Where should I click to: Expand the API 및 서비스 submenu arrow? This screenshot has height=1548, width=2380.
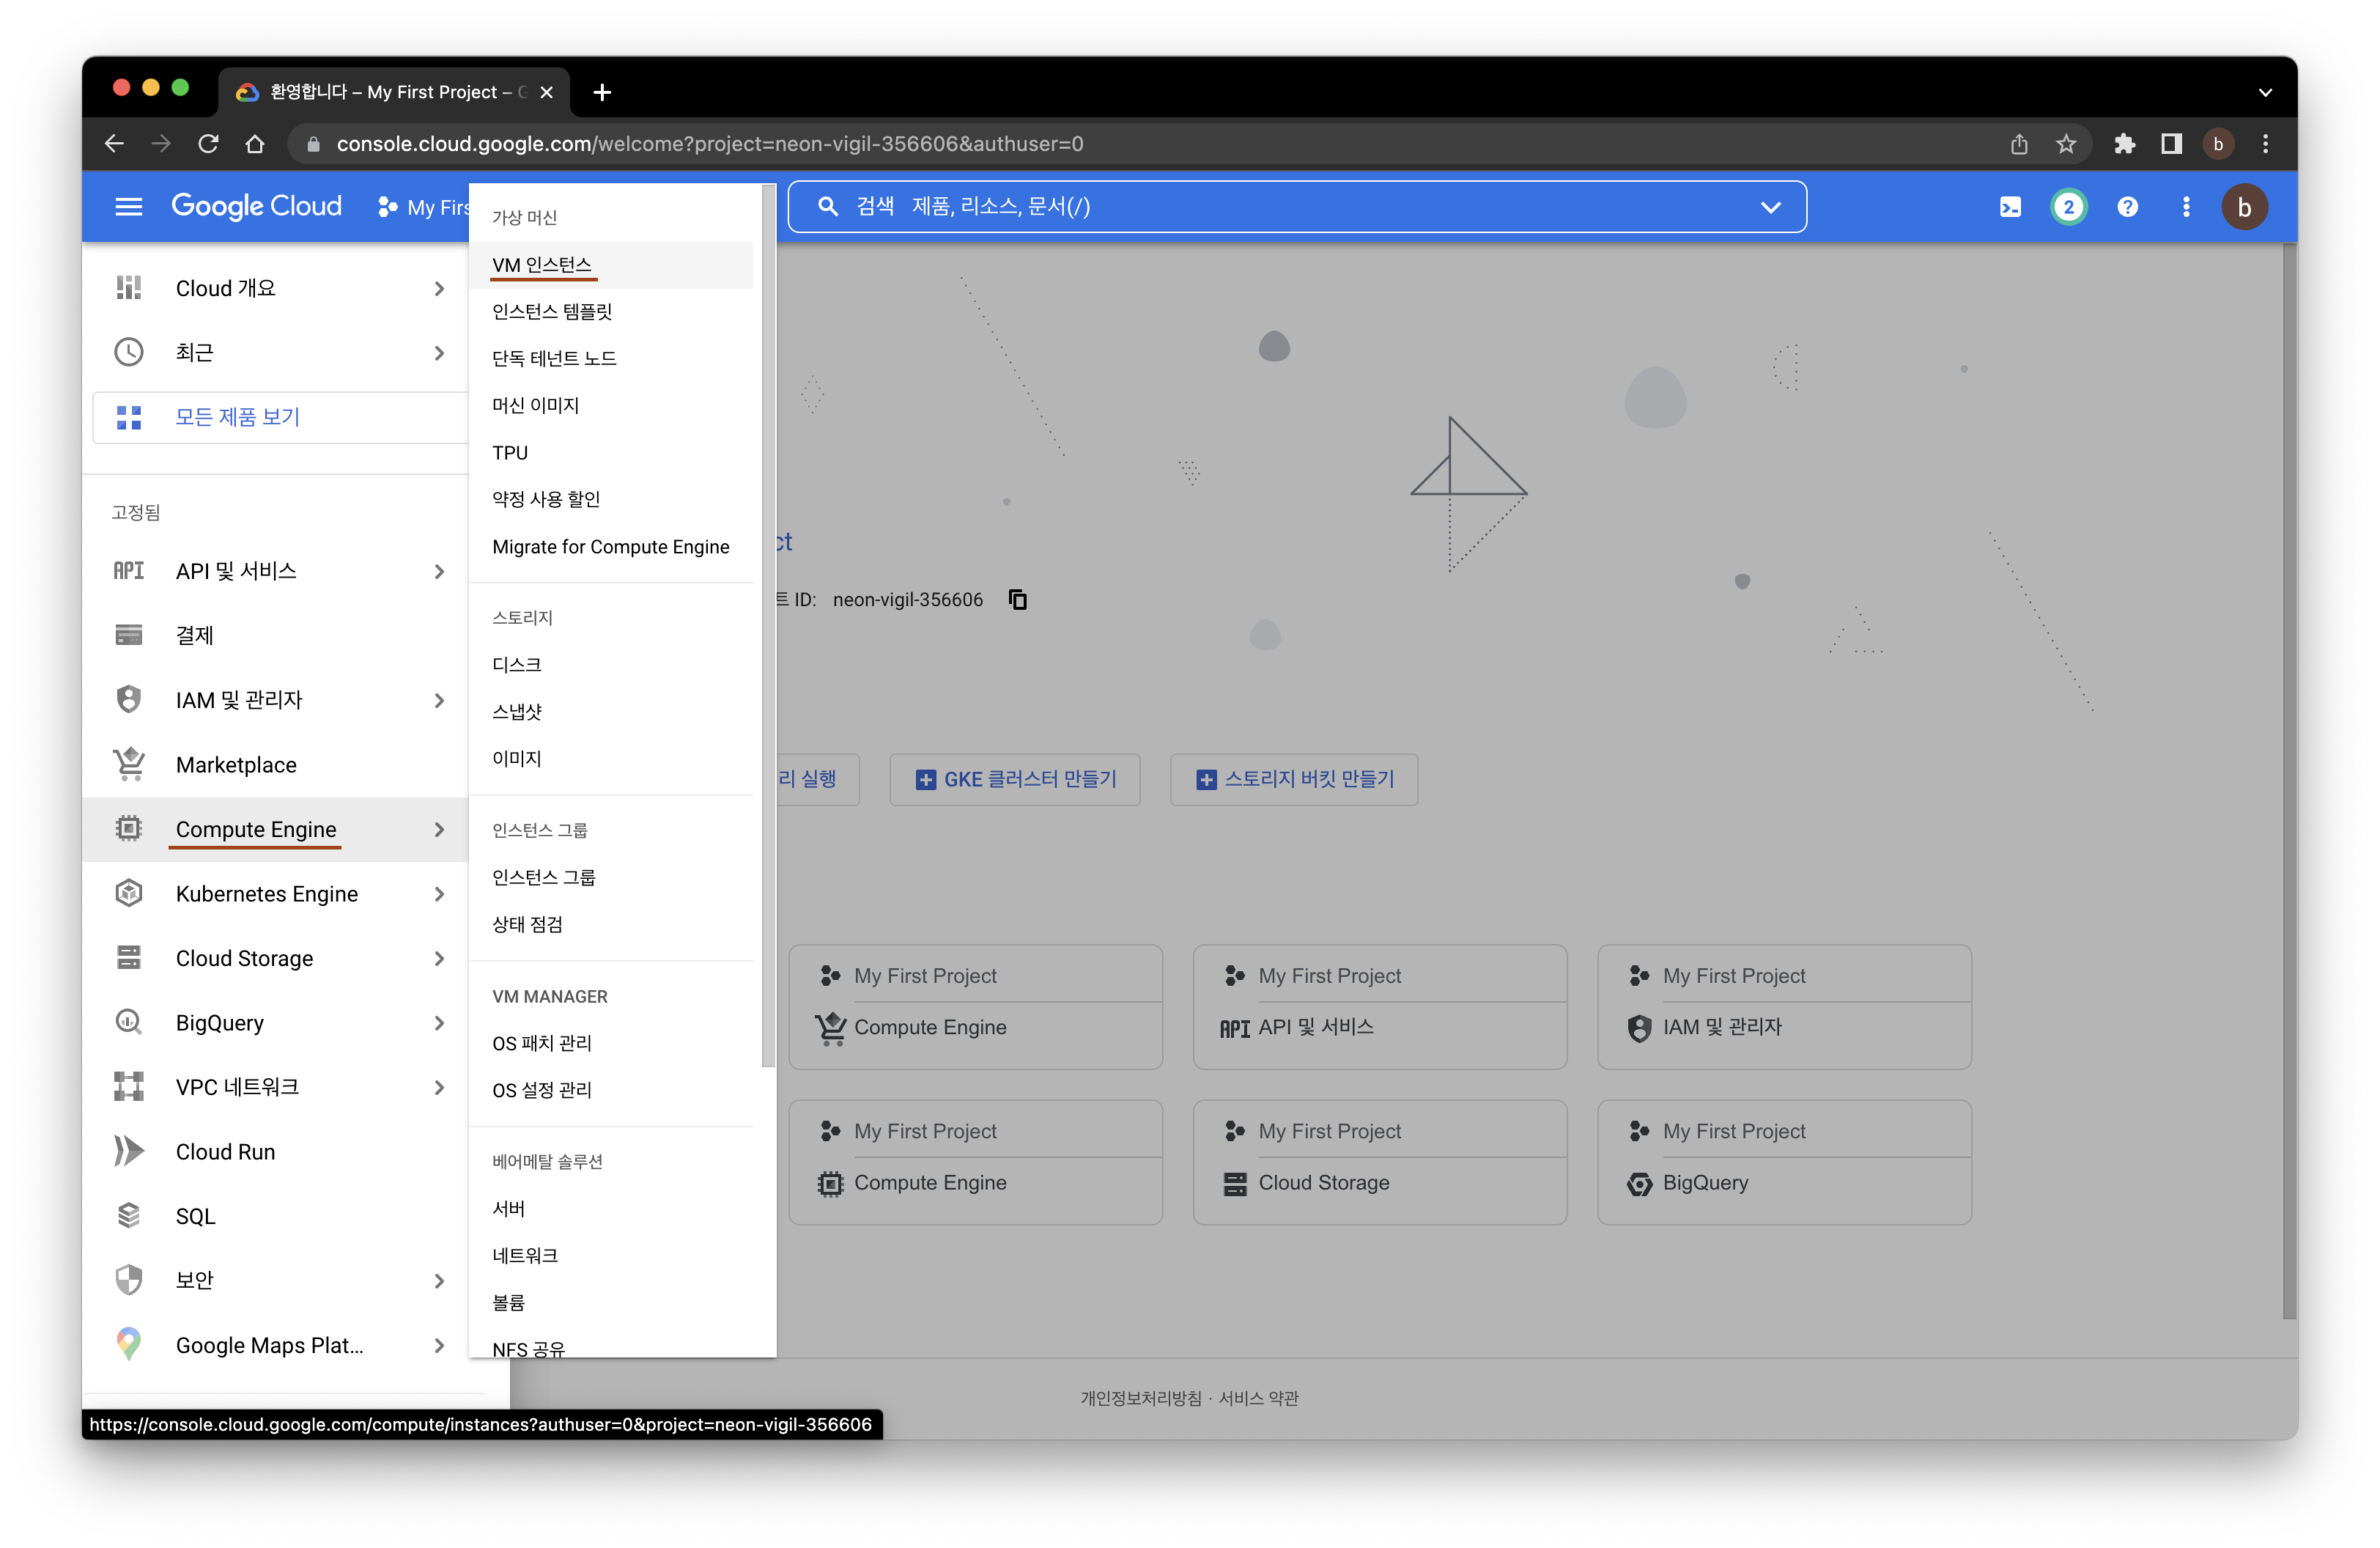pyautogui.click(x=439, y=571)
